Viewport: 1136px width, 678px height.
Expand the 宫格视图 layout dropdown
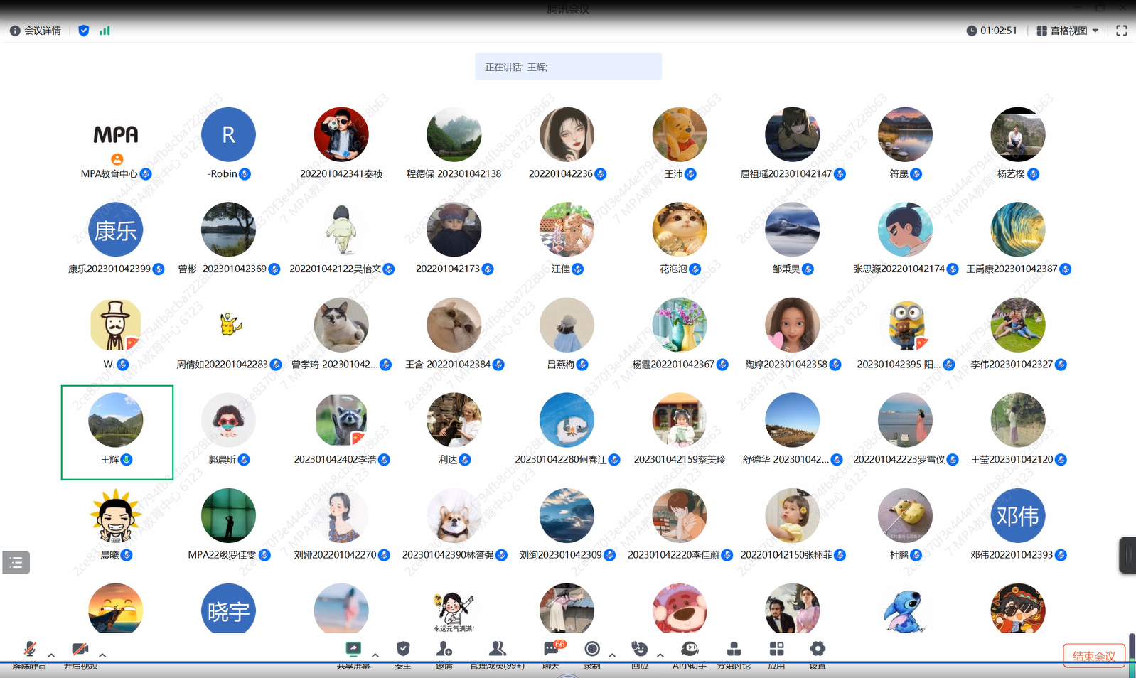click(1068, 31)
